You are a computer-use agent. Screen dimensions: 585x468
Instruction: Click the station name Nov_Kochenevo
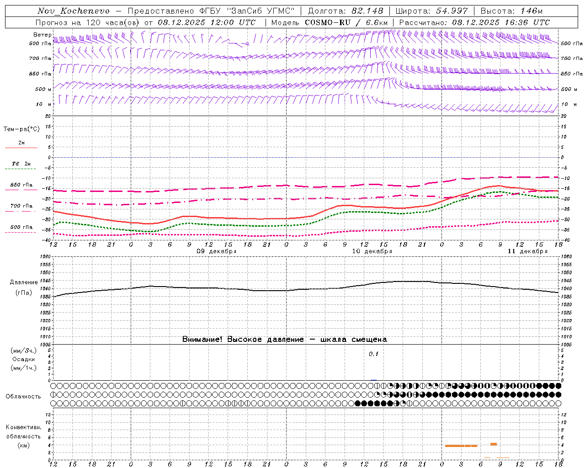coord(74,11)
